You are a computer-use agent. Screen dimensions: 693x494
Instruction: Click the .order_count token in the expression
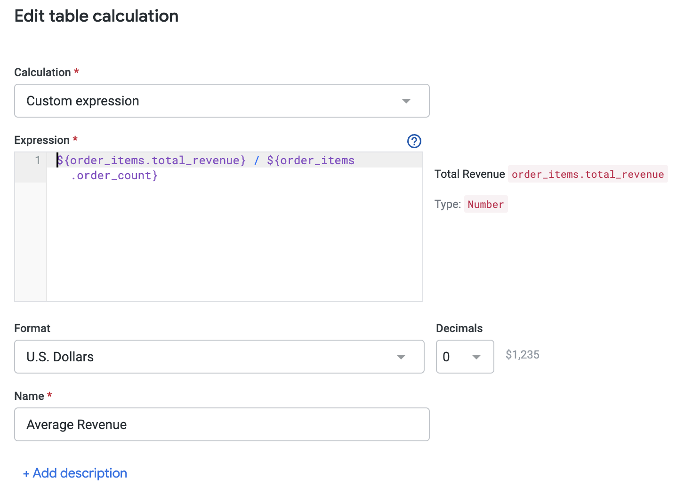click(x=114, y=175)
